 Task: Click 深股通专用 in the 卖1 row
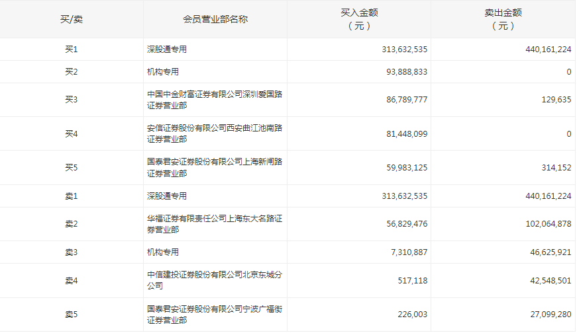pyautogui.click(x=167, y=196)
